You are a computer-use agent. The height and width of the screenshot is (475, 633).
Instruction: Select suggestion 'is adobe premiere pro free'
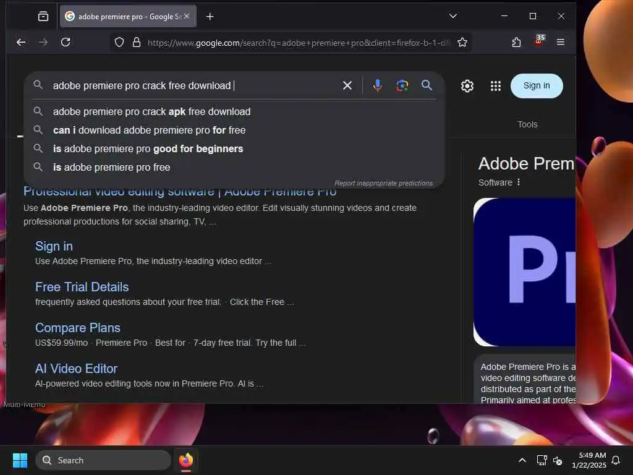(234, 167)
